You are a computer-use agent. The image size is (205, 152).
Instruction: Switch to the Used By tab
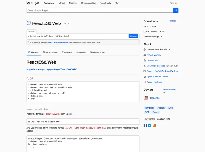[67, 52]
